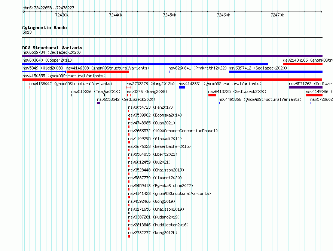Click nsv6397412 (Sedlazeck2020) label
333x251 pixels.
(258, 68)
